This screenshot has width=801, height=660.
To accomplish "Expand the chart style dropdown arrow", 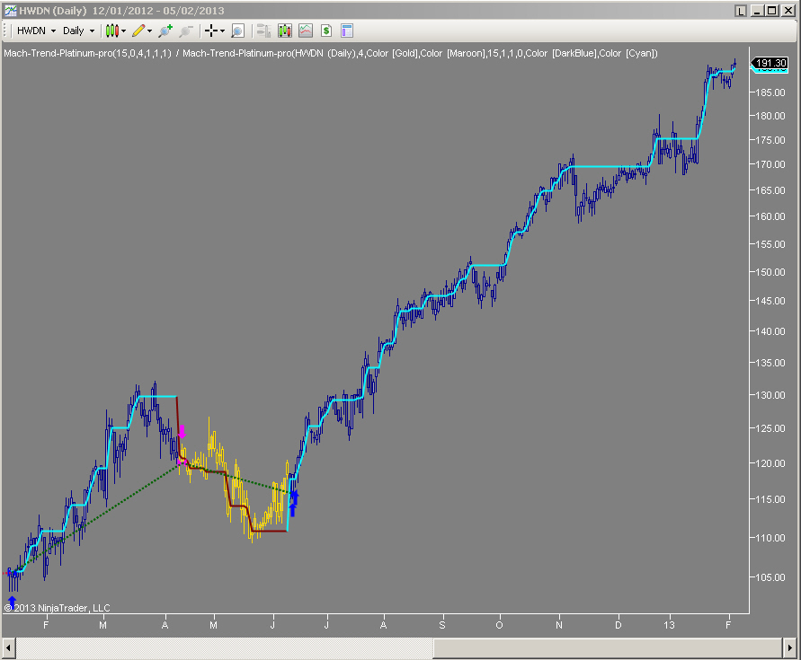I will pos(123,30).
